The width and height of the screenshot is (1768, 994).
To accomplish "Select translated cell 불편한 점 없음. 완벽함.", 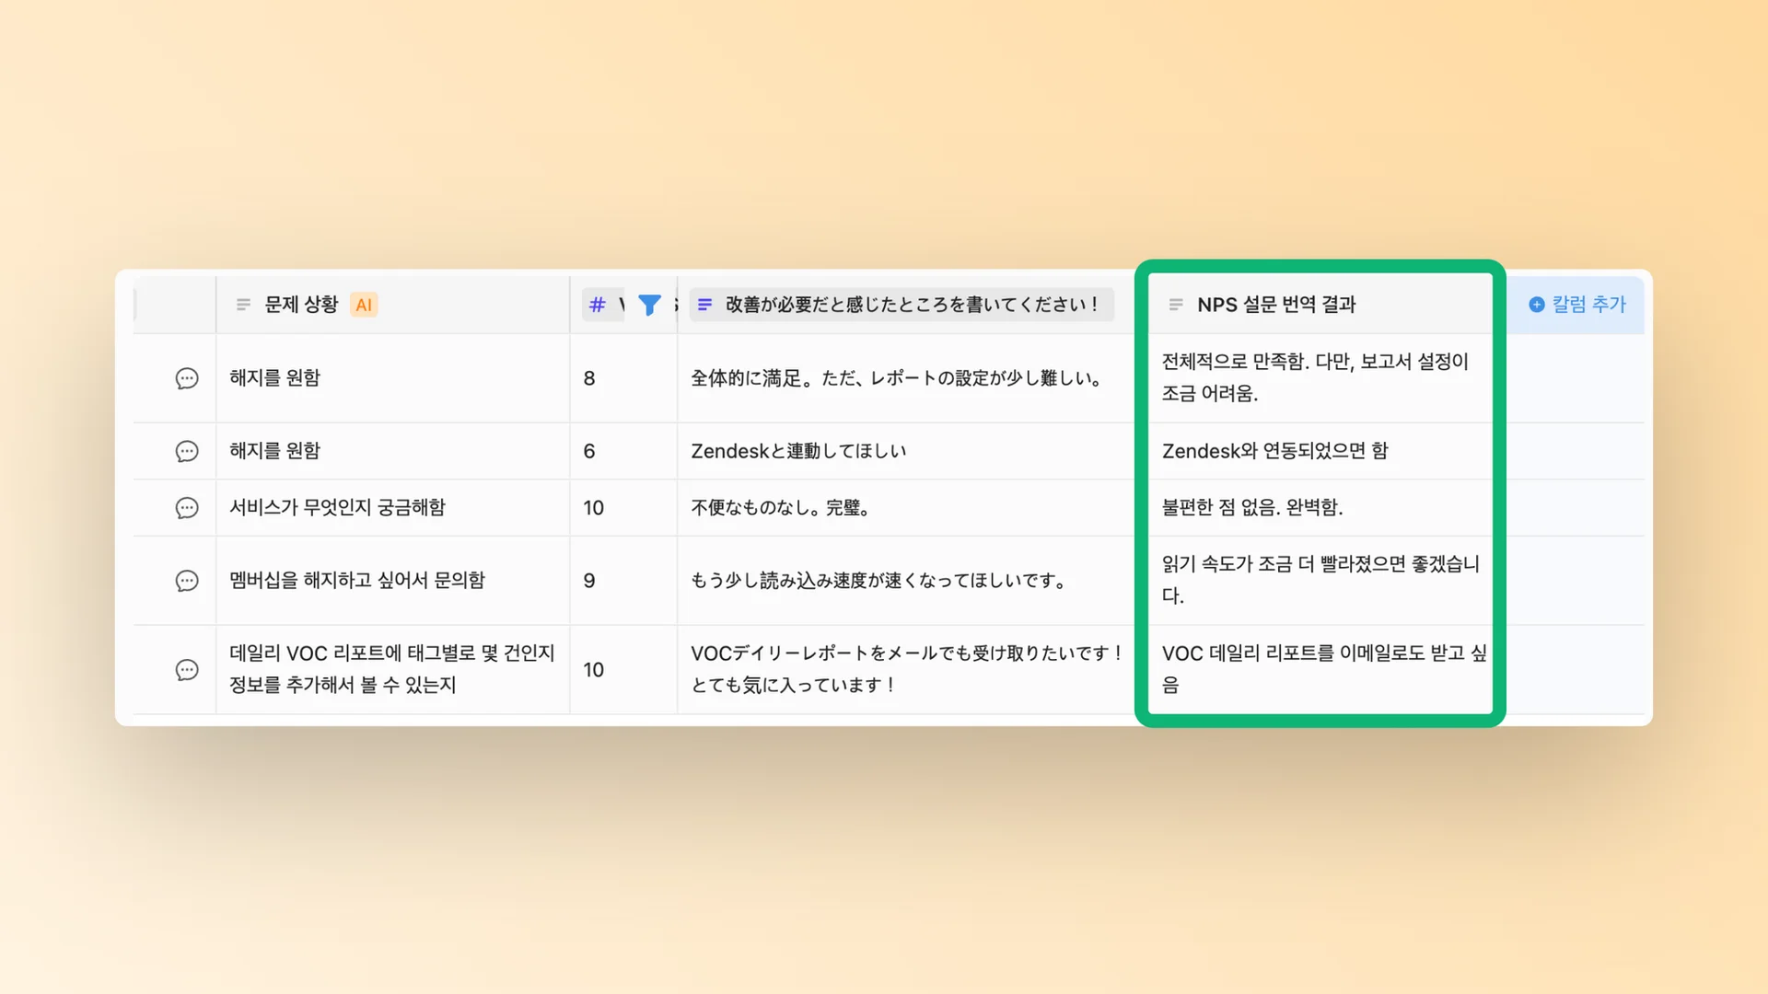I will [1251, 508].
